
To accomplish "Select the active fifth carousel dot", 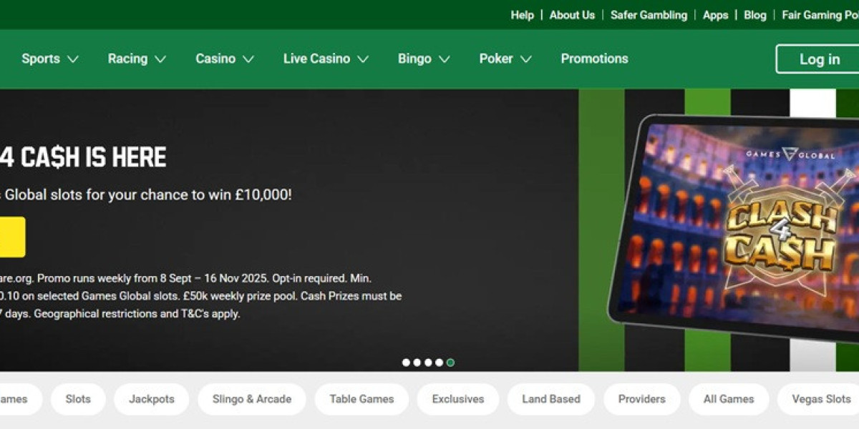I will coord(450,363).
